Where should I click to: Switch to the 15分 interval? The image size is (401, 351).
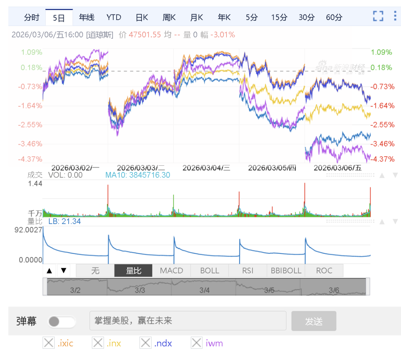[279, 17]
